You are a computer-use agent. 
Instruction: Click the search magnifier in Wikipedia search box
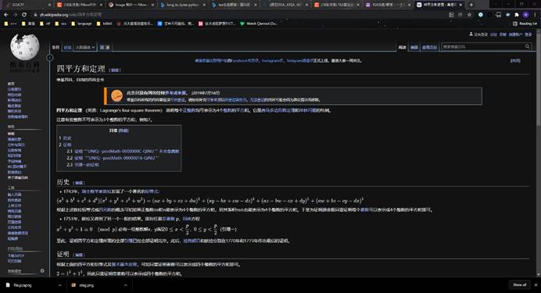[527, 47]
